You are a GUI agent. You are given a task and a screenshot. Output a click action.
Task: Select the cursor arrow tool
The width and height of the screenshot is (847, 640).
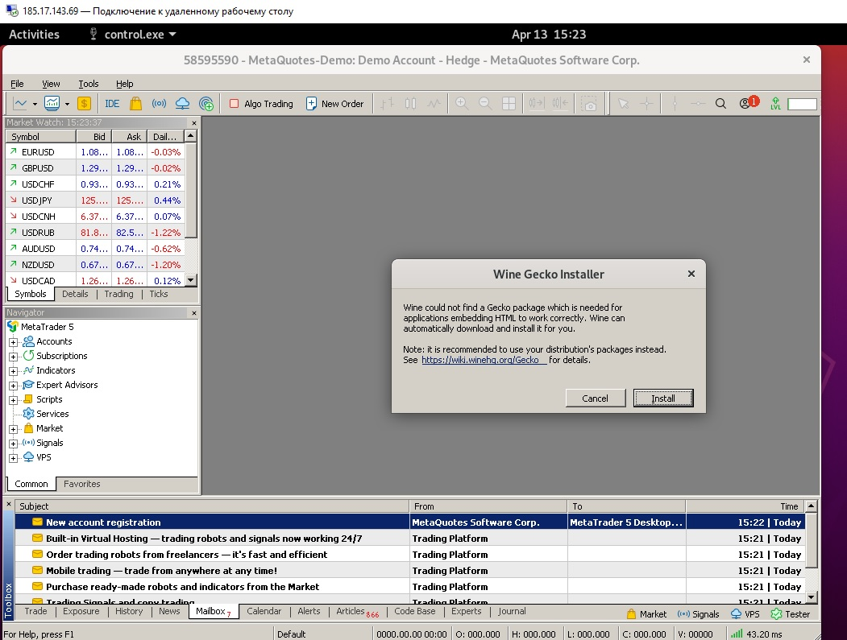pos(624,103)
